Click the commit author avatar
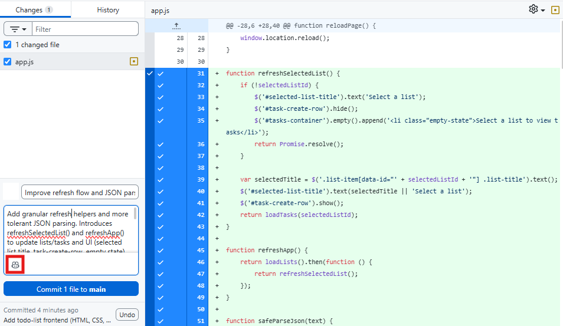 tap(11, 192)
